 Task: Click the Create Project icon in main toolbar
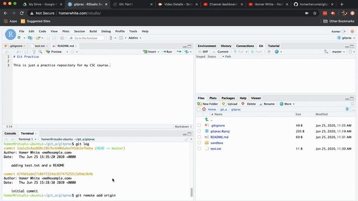(x=30, y=38)
